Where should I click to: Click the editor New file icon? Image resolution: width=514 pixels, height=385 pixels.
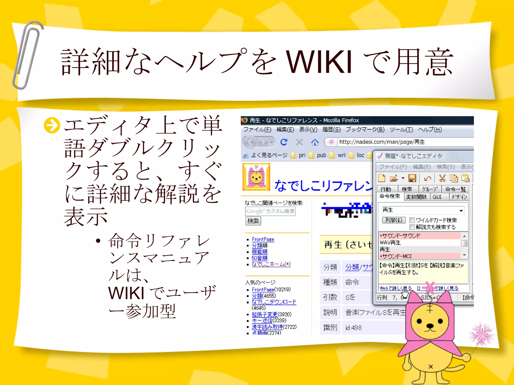click(381, 178)
